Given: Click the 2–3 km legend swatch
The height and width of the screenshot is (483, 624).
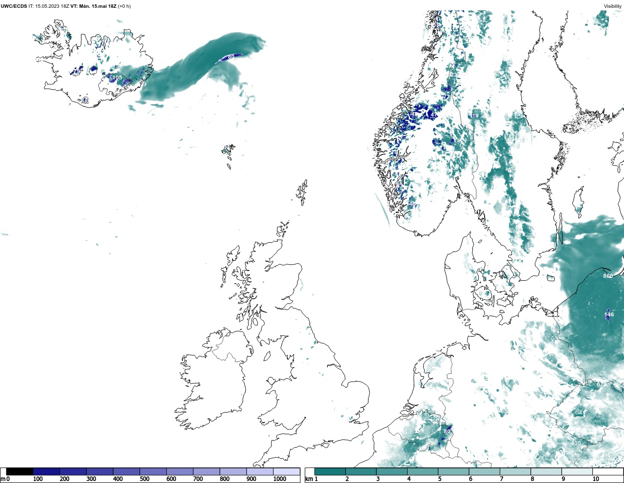Looking at the screenshot, I should click(361, 471).
